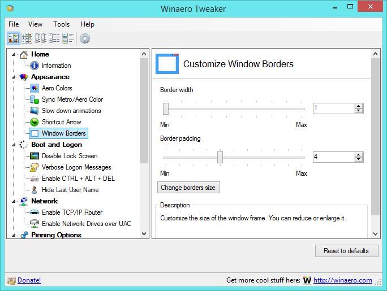Switch to small icons view in toolbar

coord(27,38)
